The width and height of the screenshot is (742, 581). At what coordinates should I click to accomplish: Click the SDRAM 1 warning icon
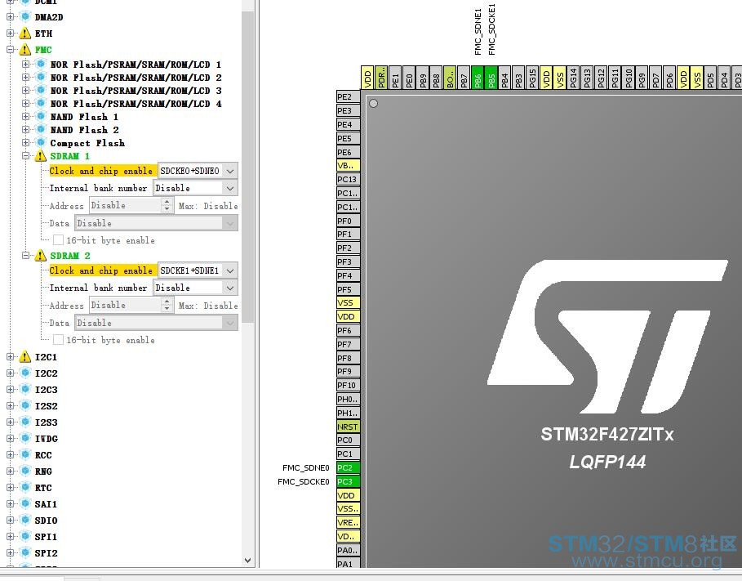40,156
